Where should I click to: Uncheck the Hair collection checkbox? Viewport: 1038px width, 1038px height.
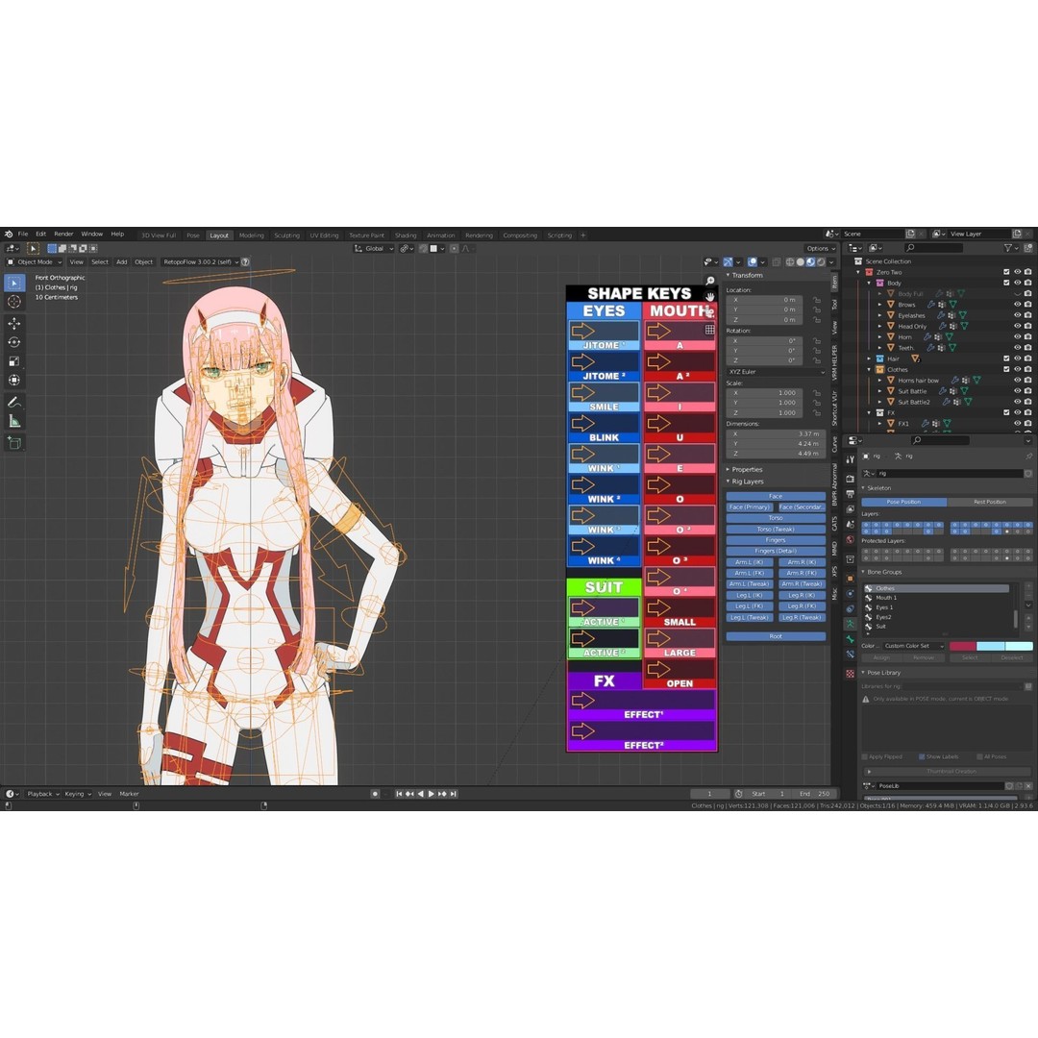click(1006, 358)
